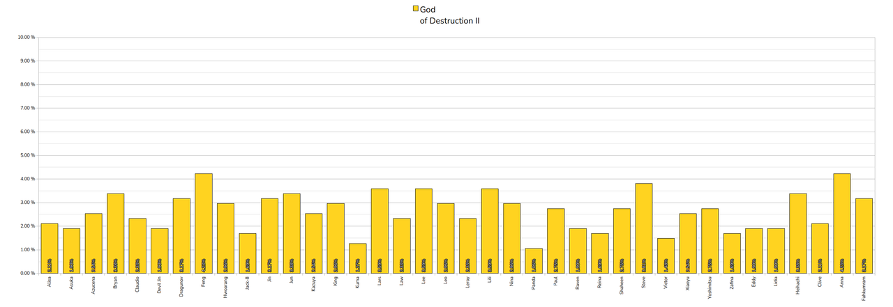Click the 'Alisa' x-axis category label
The width and height of the screenshot is (893, 307).
(50, 283)
